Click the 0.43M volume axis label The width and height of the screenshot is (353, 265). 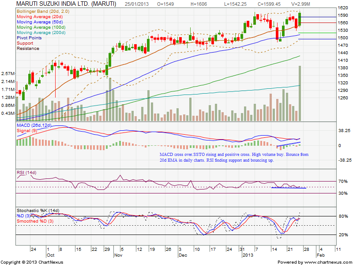click(8, 113)
